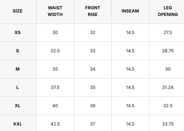This screenshot has width=184, height=131.
Task: Select the XS size row label
Action: click(x=18, y=33)
